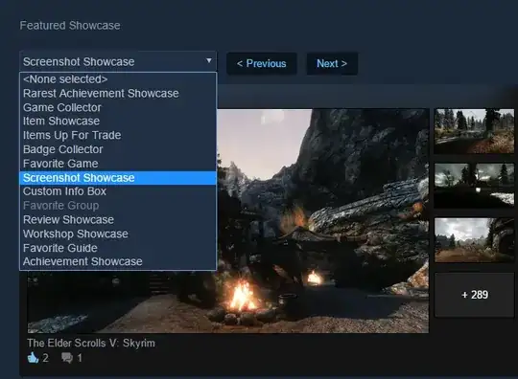Pick Review Showcase from dropdown
The image size is (518, 379).
pos(118,219)
